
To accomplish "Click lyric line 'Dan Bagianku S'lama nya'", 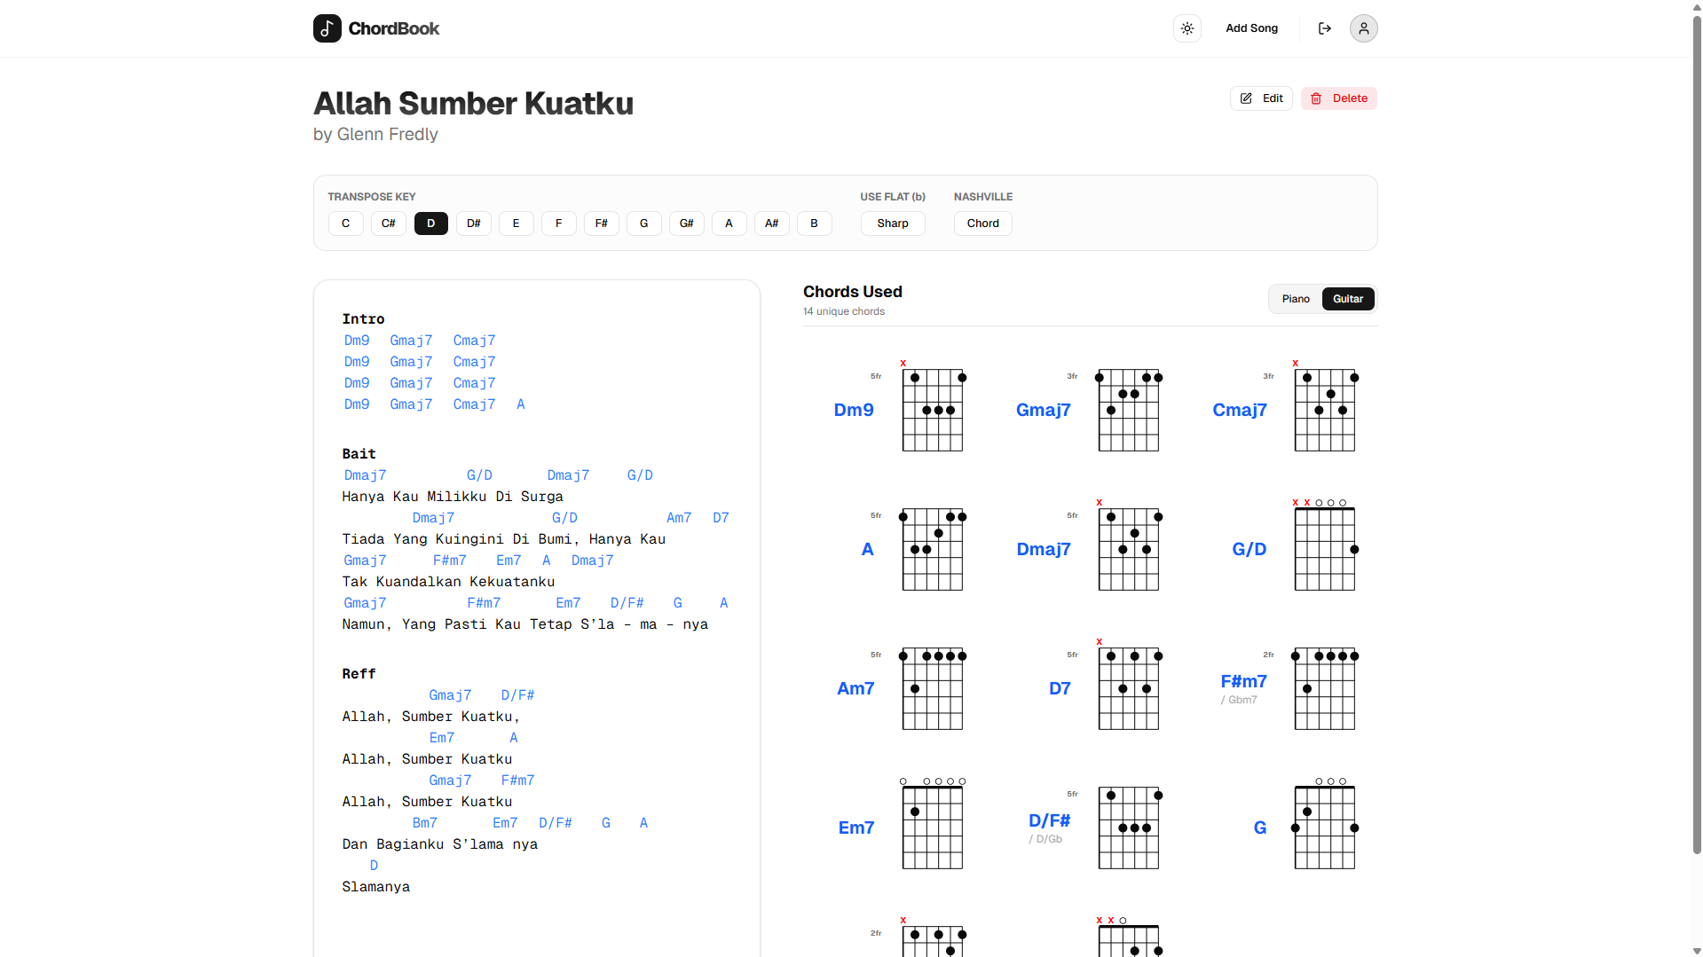I will click(440, 844).
